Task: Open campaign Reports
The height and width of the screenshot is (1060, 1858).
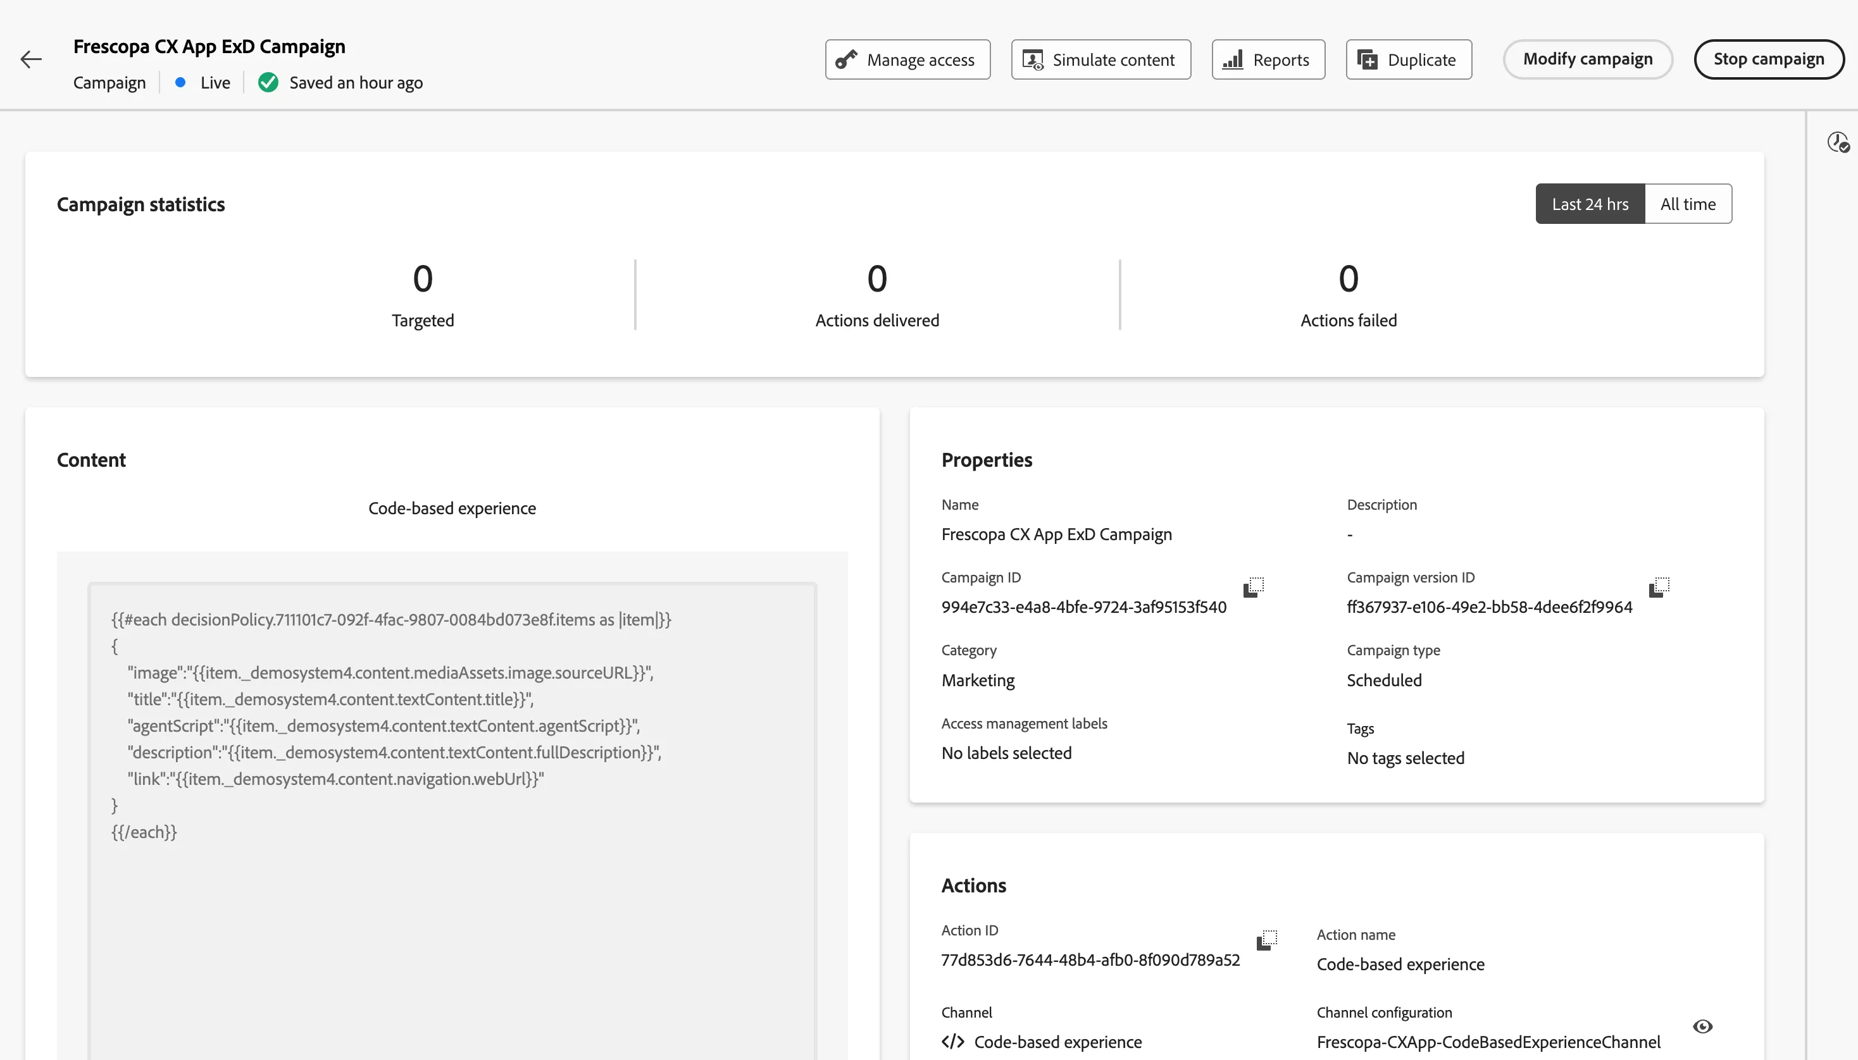Action: point(1268,59)
